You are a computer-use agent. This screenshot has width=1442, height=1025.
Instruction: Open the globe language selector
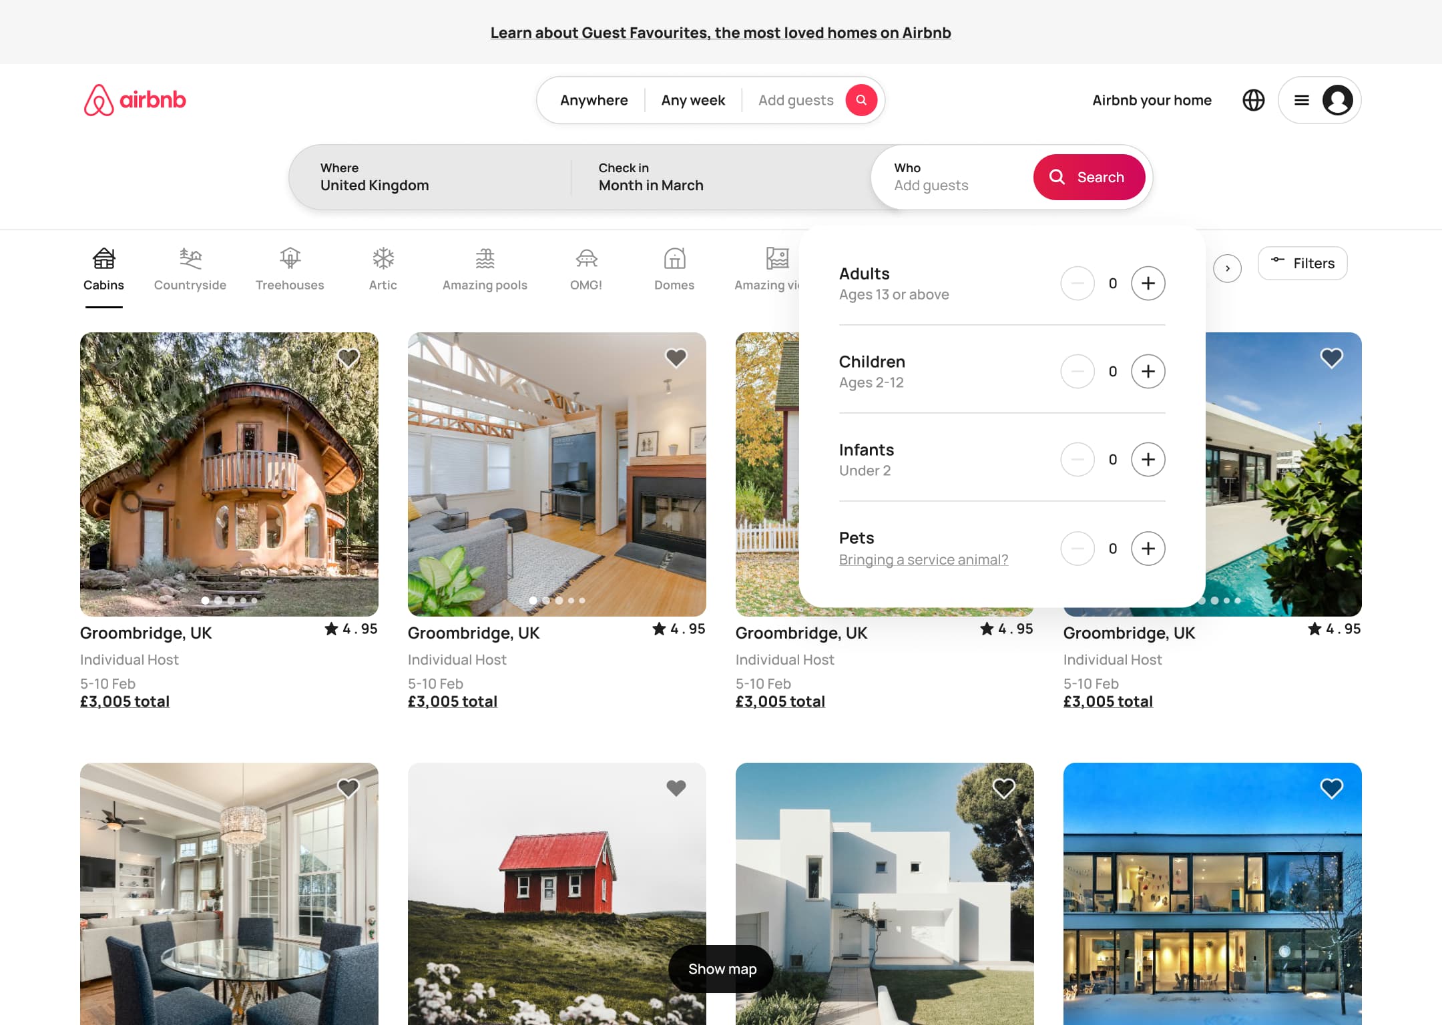coord(1253,100)
